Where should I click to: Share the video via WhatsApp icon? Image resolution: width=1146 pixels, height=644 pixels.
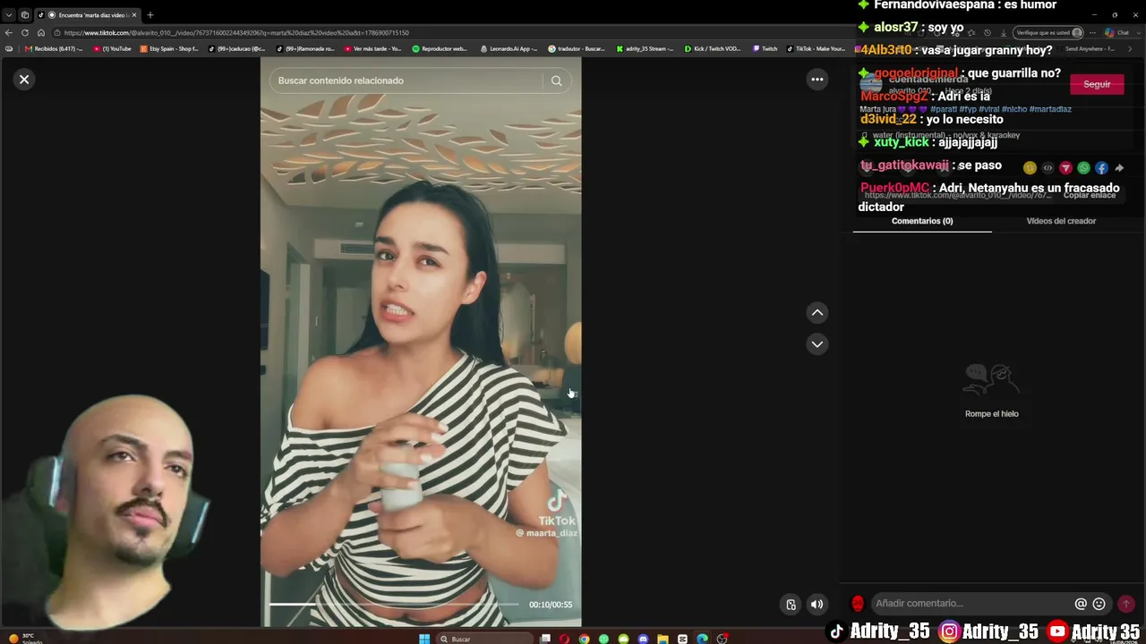[1083, 168]
